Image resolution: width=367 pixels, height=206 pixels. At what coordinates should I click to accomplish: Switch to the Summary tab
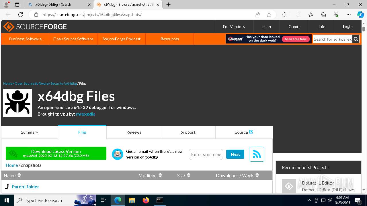[30, 132]
